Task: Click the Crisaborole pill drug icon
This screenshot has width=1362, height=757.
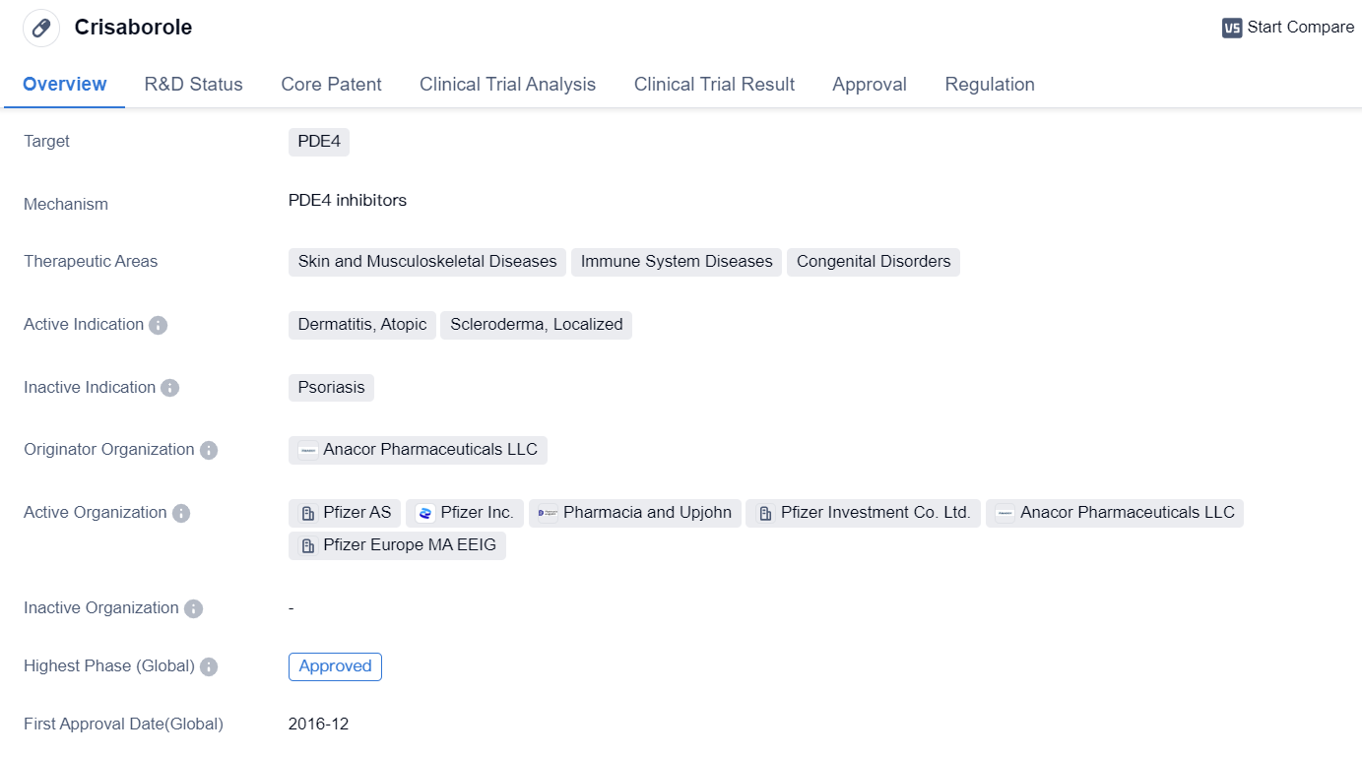Action: (x=41, y=28)
